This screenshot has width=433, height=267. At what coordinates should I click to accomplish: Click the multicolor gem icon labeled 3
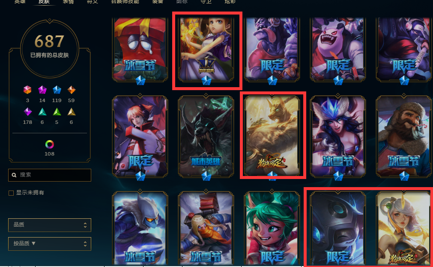coord(27,90)
